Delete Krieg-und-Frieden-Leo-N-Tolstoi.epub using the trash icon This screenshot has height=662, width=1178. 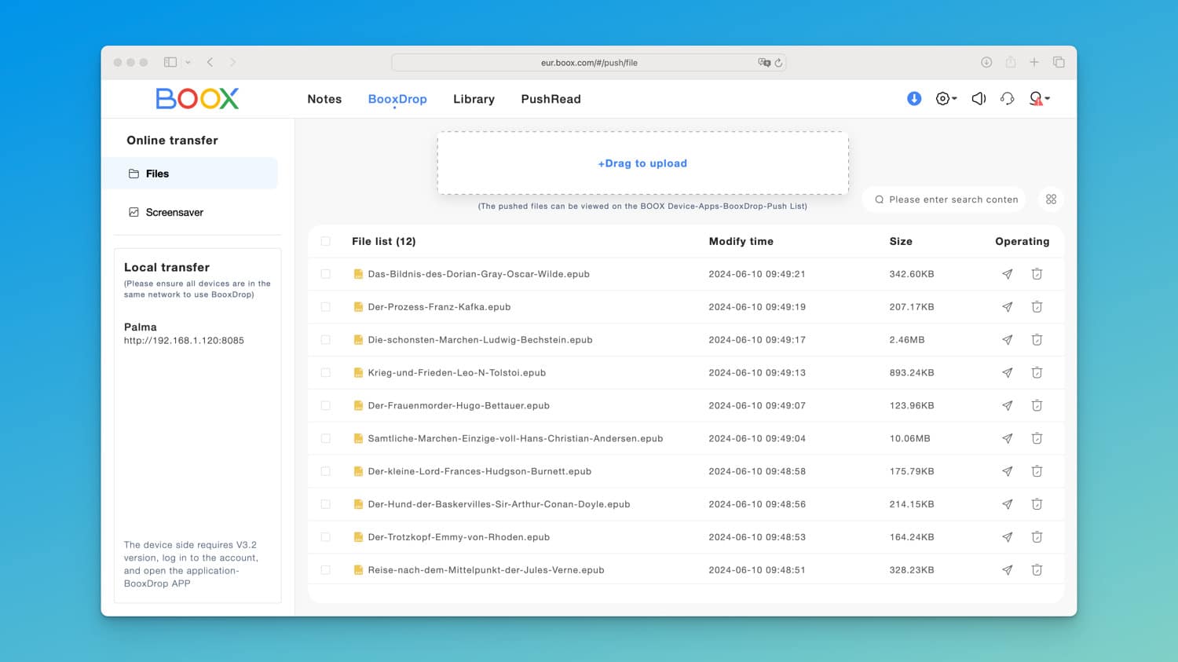pyautogui.click(x=1037, y=373)
